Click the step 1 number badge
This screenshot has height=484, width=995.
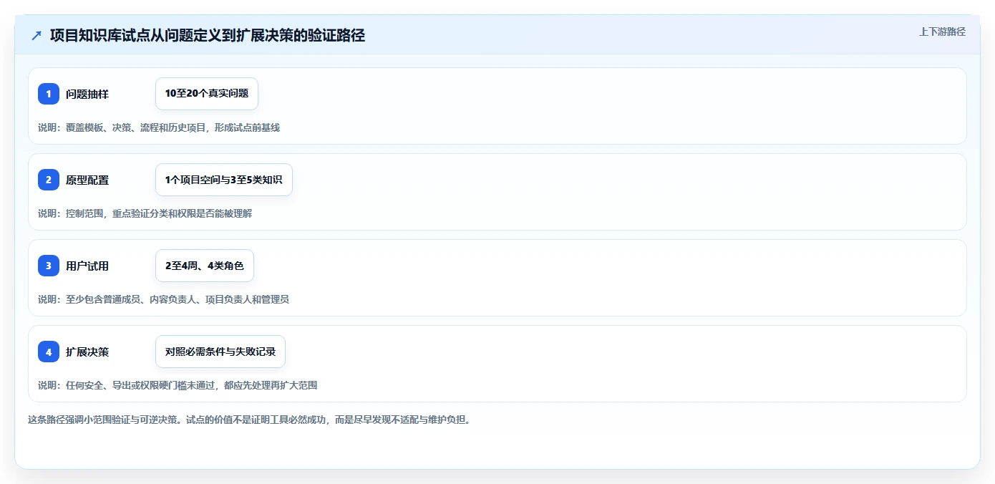point(49,94)
